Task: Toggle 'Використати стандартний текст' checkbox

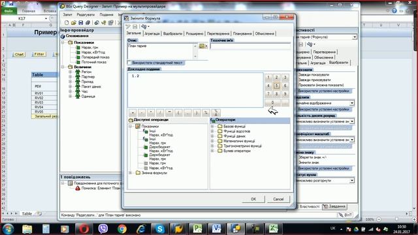Action: [x=129, y=63]
